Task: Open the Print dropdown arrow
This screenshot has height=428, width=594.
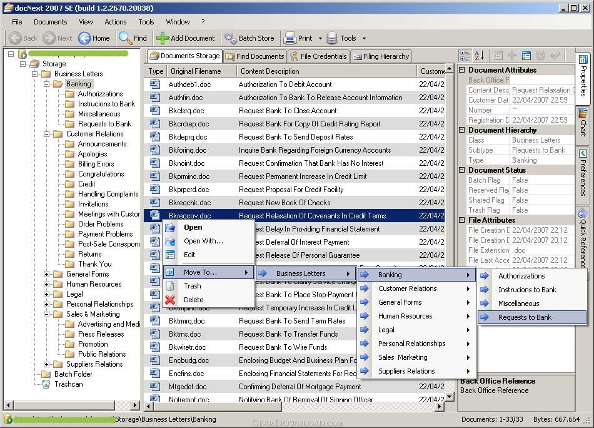Action: pos(320,38)
